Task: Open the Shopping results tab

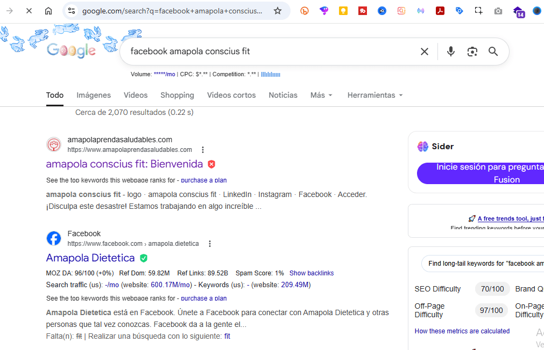Action: click(x=177, y=95)
